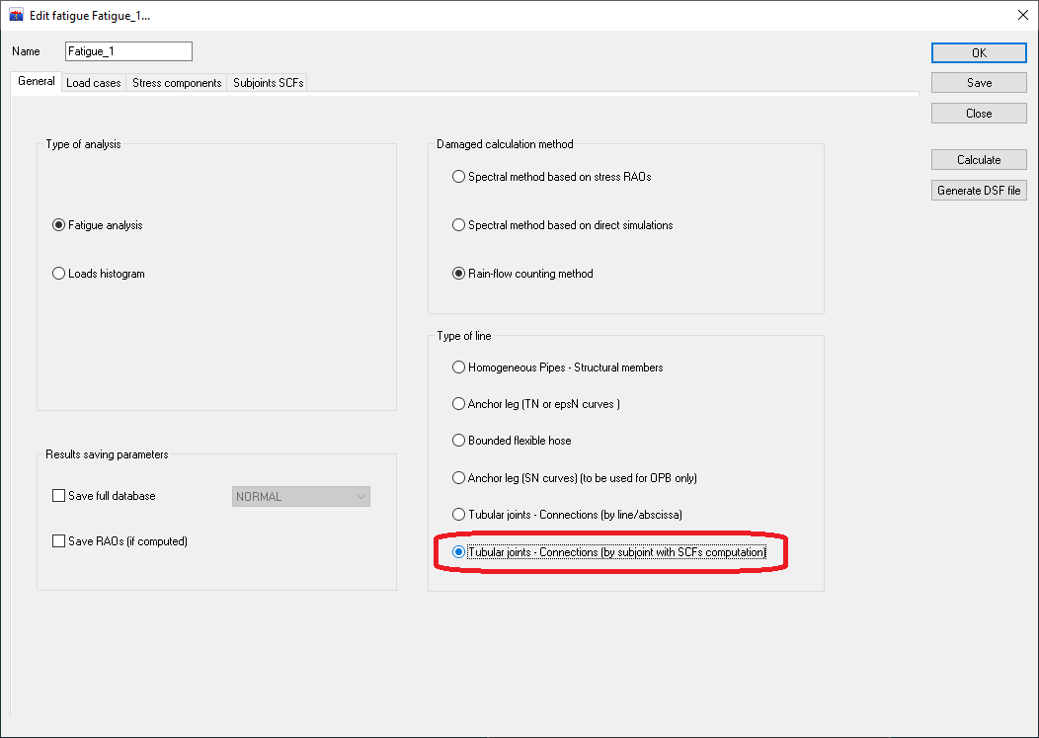Click the Name field containing Fatigue_1
This screenshot has height=738, width=1039.
[x=128, y=51]
